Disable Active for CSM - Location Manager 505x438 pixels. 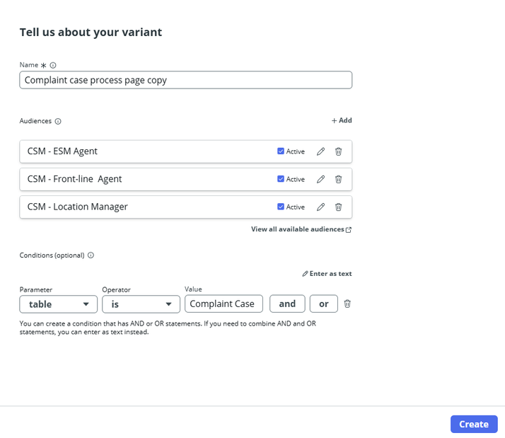[x=281, y=207]
